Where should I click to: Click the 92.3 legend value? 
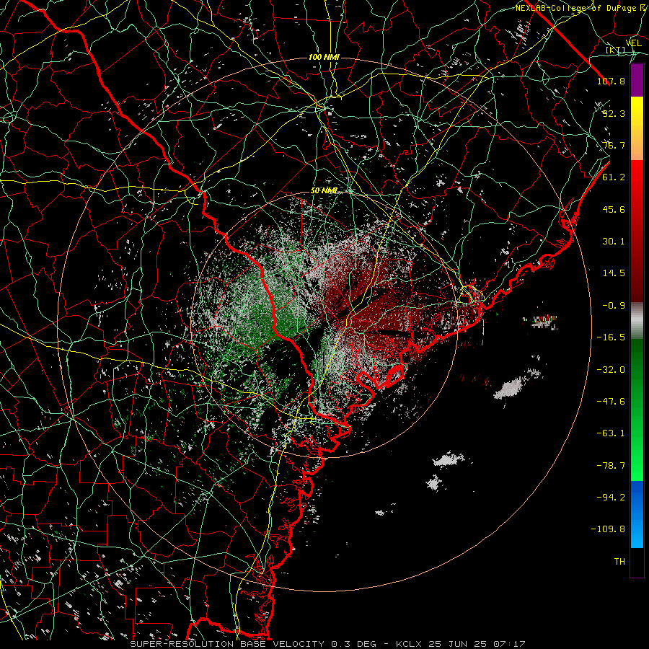614,113
